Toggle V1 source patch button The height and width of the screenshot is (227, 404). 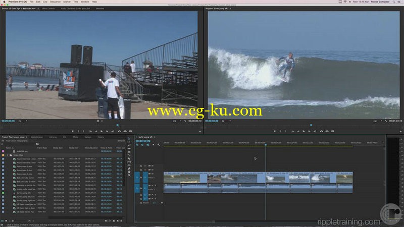[x=137, y=178]
